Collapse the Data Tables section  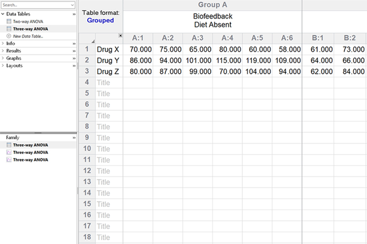(3, 14)
